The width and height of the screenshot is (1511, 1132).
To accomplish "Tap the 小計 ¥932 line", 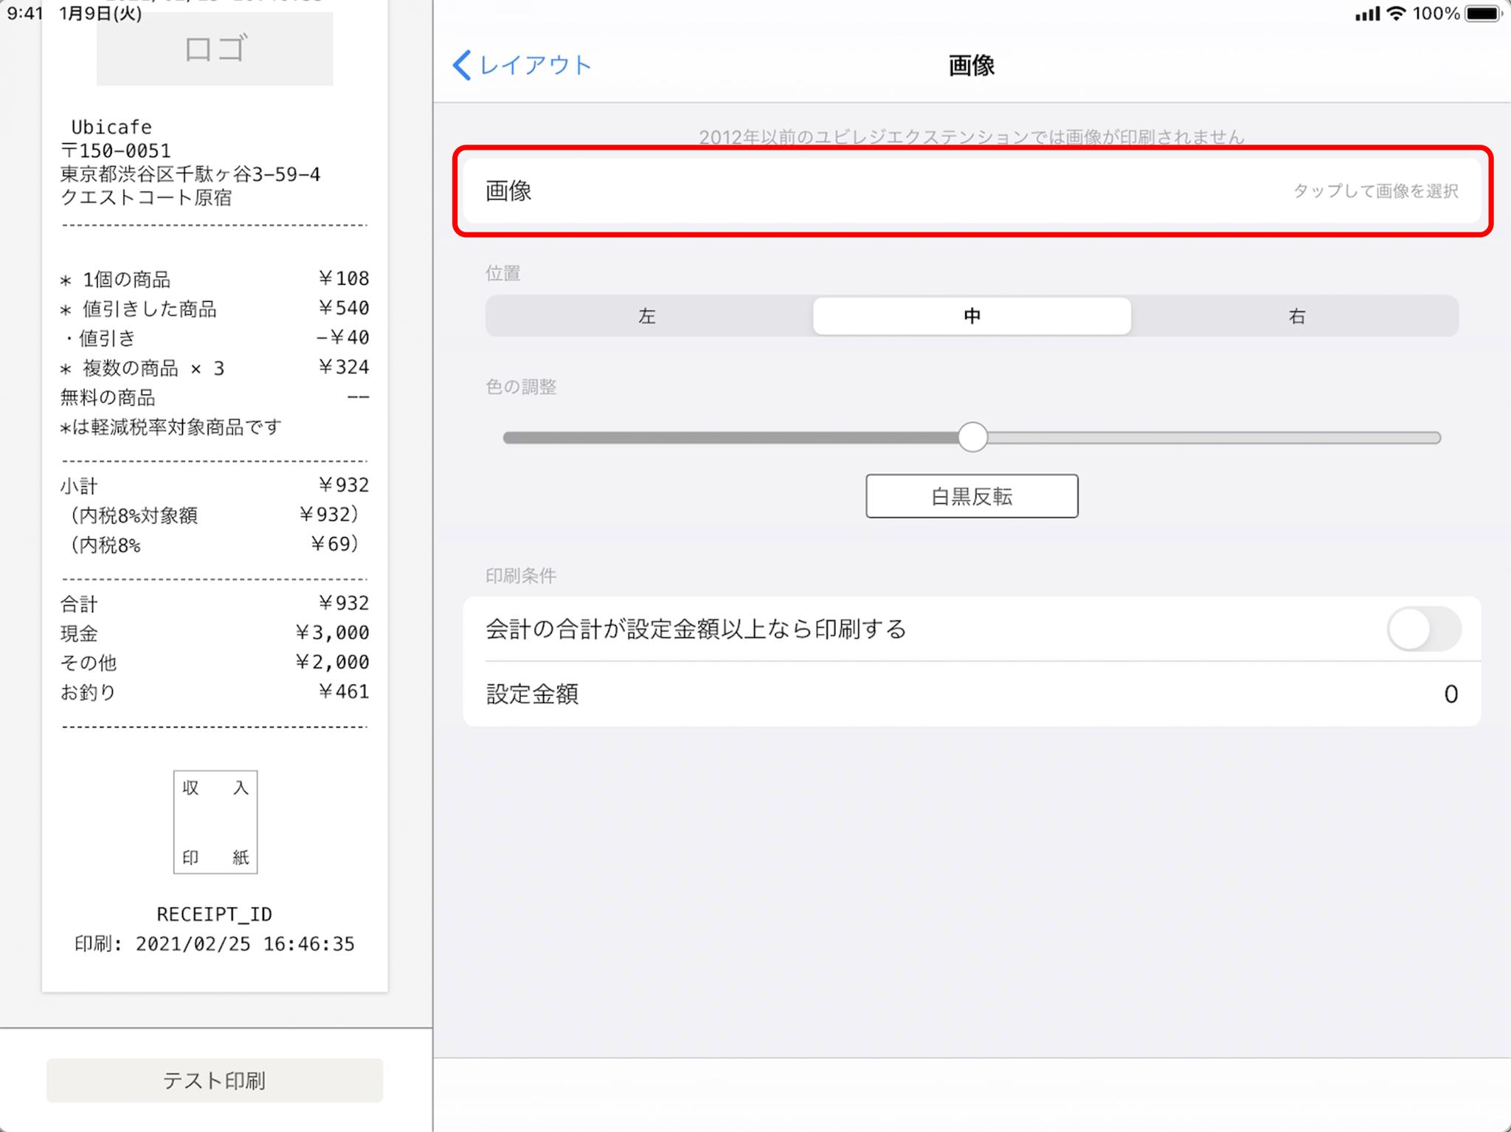I will click(x=215, y=486).
